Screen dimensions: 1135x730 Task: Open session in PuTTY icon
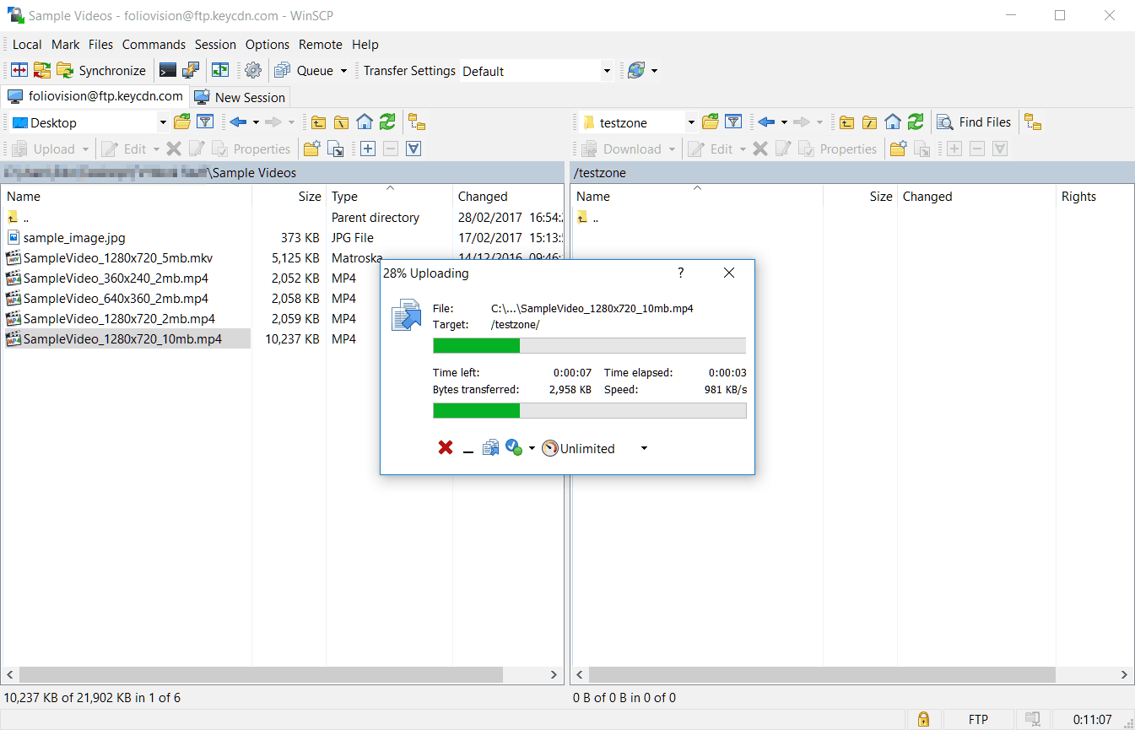[x=192, y=71]
